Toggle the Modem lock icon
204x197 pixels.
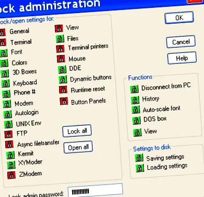tap(7, 104)
